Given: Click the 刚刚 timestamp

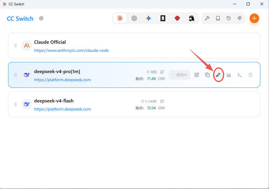Looking at the screenshot, I should pos(154,72).
